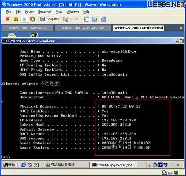Click Node Type value Broadcast
Image resolution: width=186 pixels, height=176 pixels.
tap(112, 61)
